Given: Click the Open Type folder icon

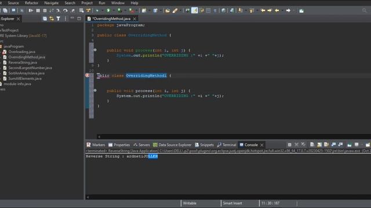Looking at the screenshot, I should 168,10.
